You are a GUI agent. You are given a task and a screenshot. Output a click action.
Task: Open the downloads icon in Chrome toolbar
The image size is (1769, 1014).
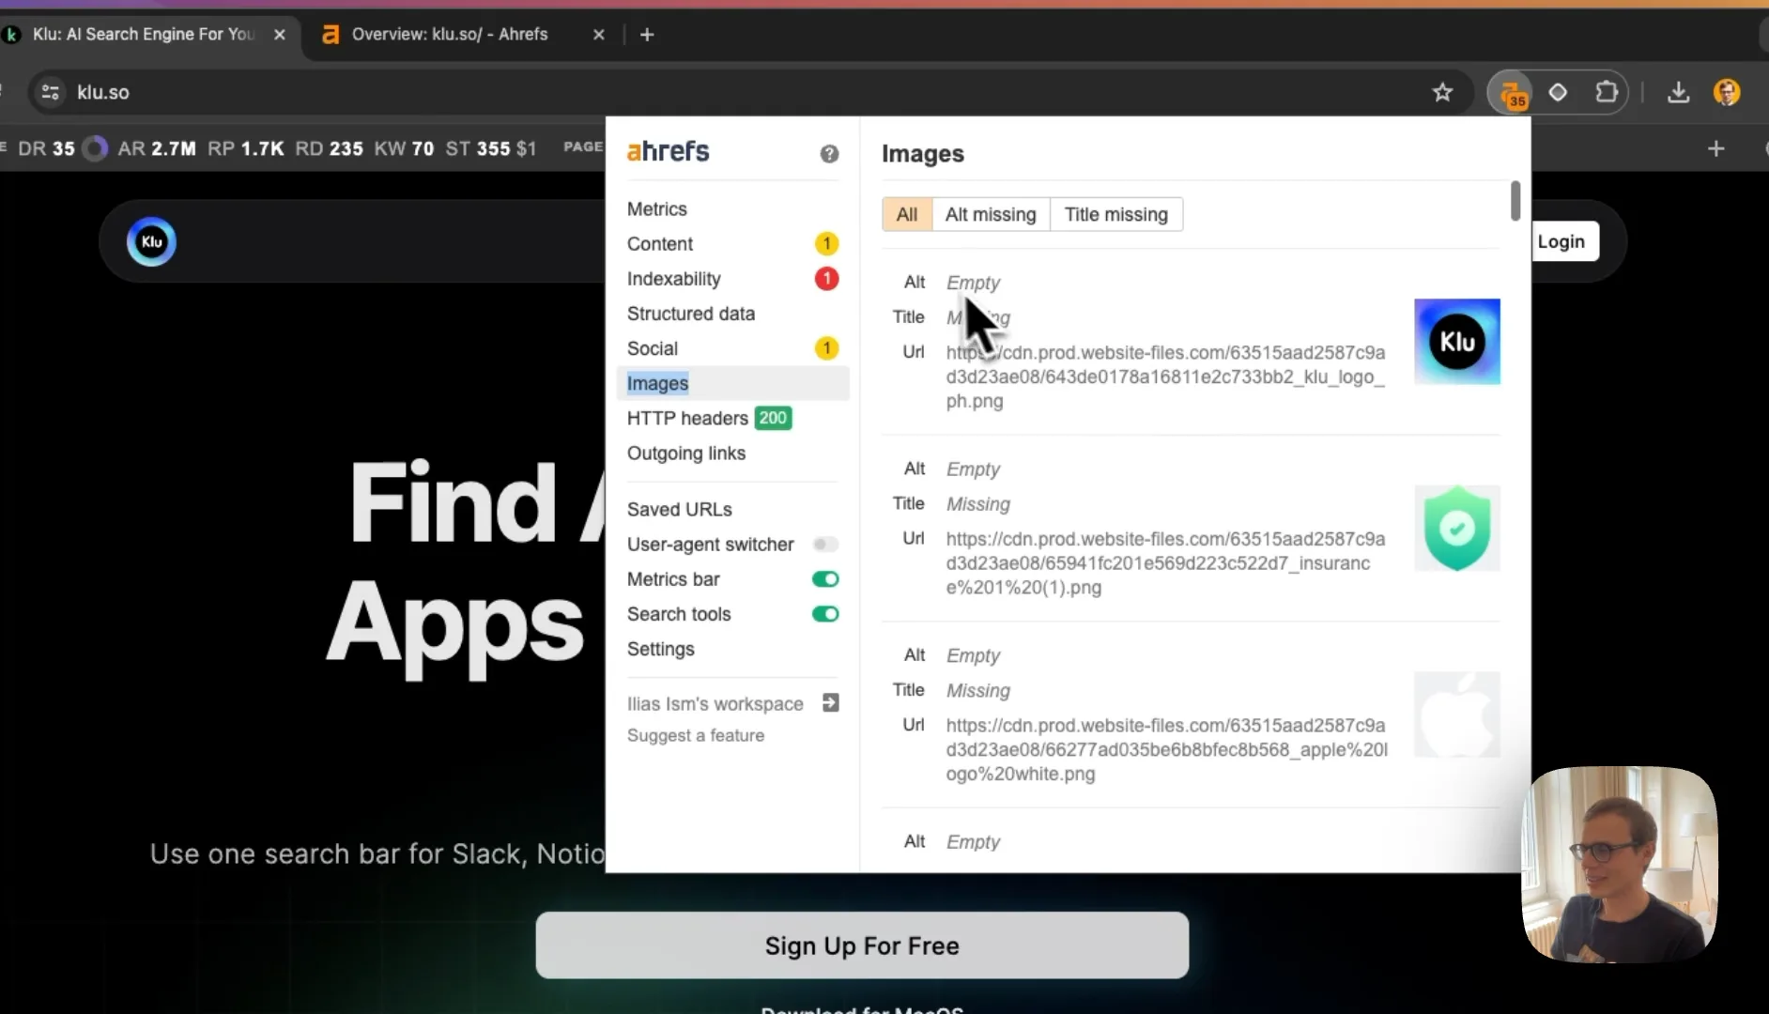pyautogui.click(x=1678, y=92)
